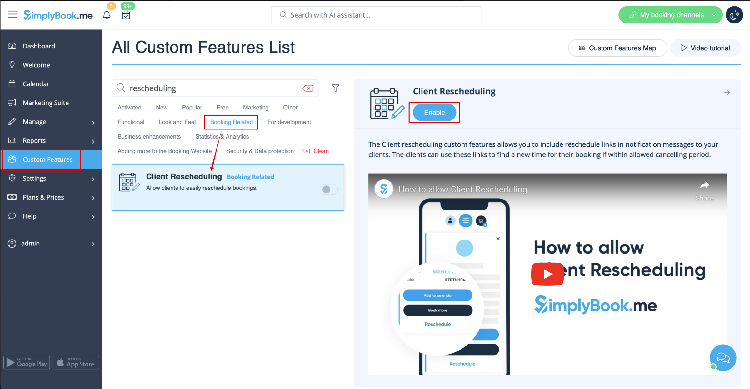Open the chat support bubble icon
Image resolution: width=750 pixels, height=389 pixels.
[x=723, y=358]
